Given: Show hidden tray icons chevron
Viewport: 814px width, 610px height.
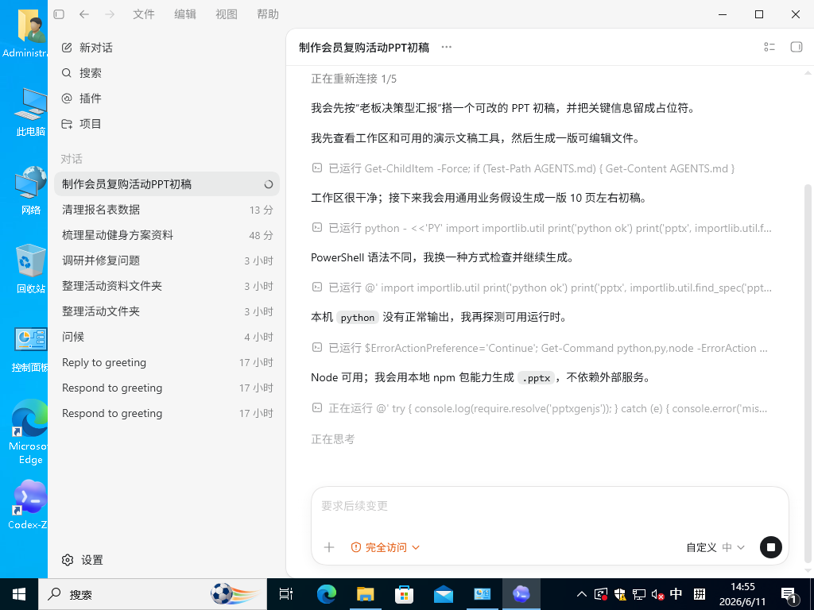Looking at the screenshot, I should point(582,594).
